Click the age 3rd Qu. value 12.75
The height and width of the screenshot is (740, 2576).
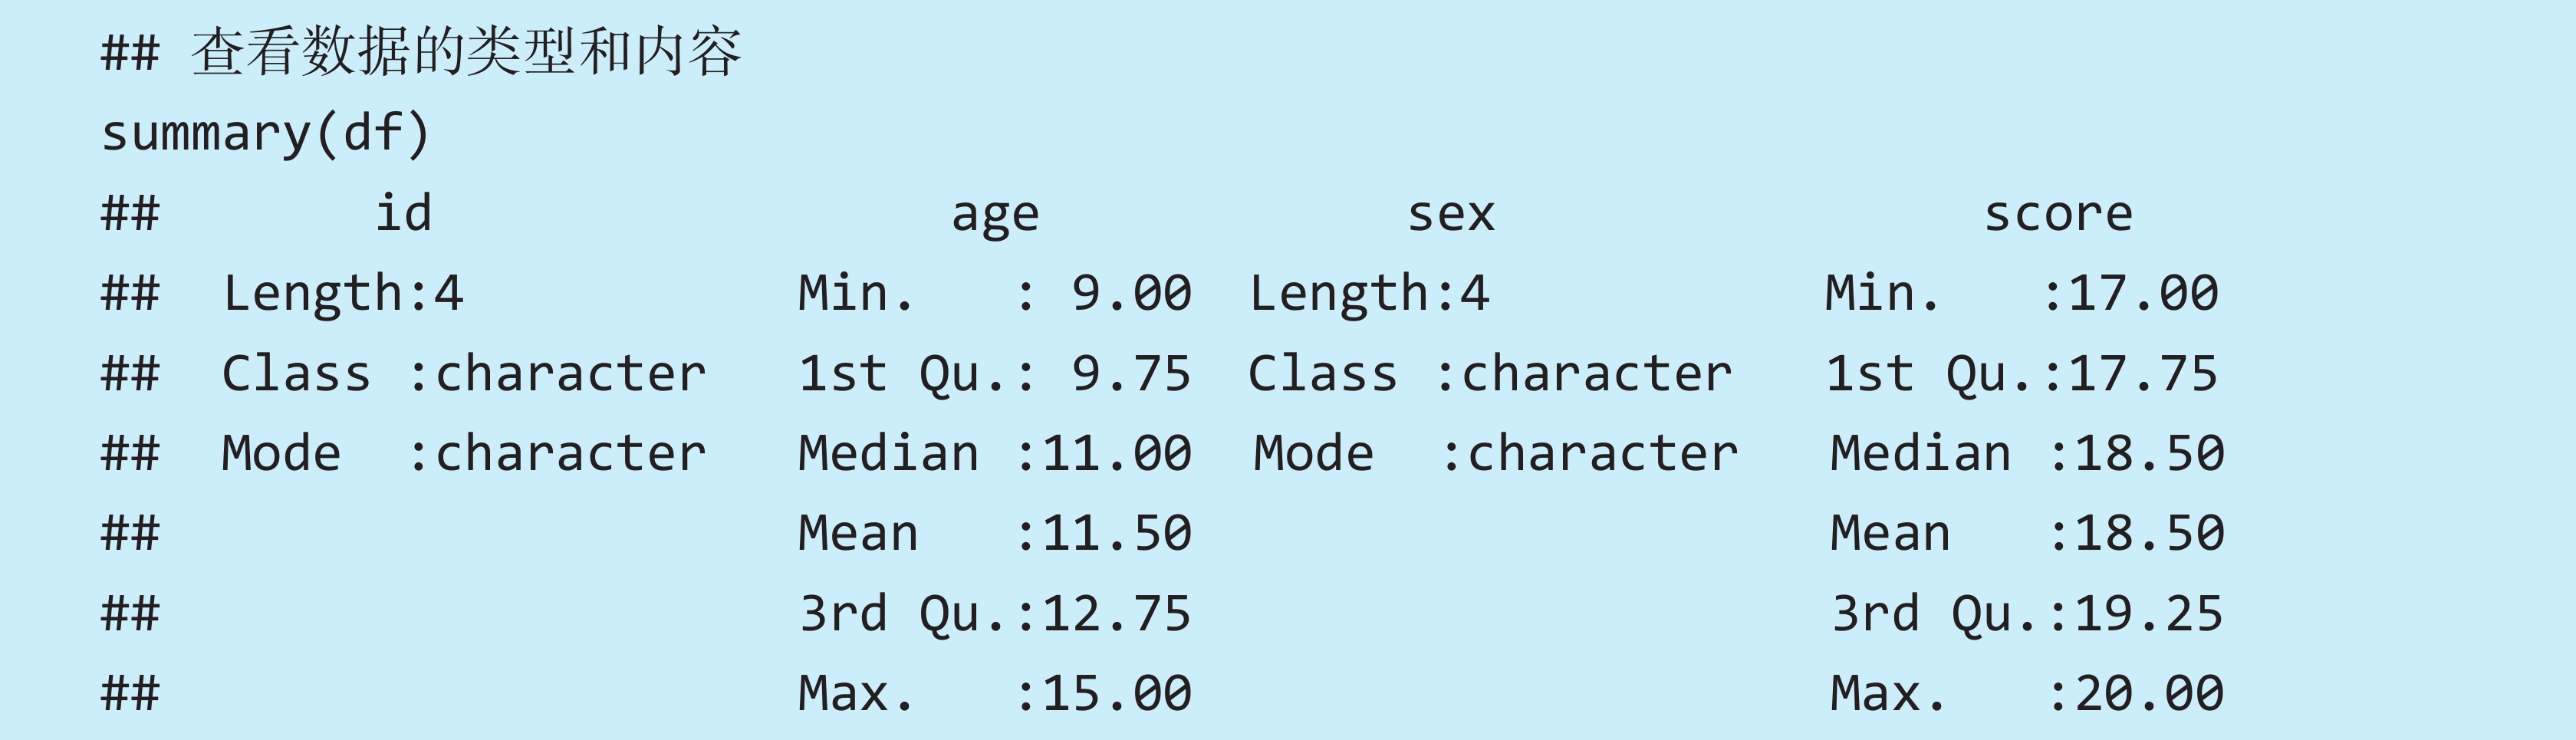[x=1116, y=613]
